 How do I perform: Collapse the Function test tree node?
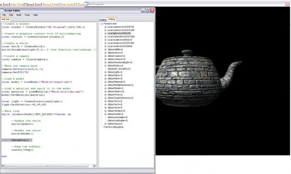tap(101, 24)
